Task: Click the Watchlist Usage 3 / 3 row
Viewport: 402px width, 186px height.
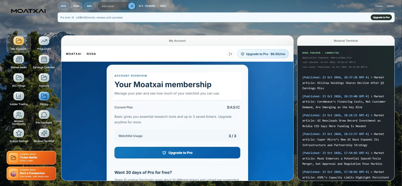Action: click(x=177, y=136)
